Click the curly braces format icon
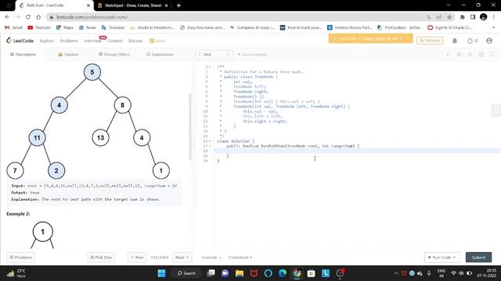The image size is (501, 281). (x=459, y=55)
